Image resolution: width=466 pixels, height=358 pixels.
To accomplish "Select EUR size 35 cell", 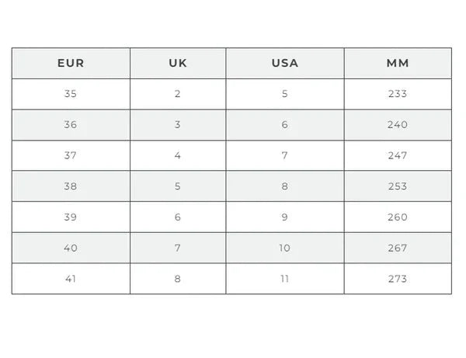I will click(x=71, y=94).
